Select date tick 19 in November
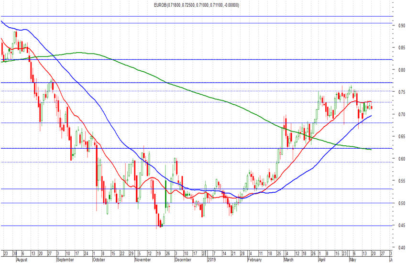The image size is (407, 263). (x=158, y=253)
